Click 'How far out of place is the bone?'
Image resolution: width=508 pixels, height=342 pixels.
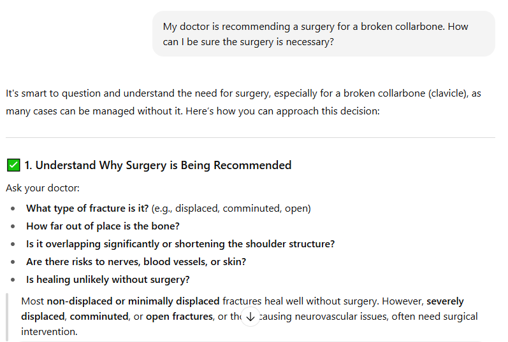click(103, 226)
